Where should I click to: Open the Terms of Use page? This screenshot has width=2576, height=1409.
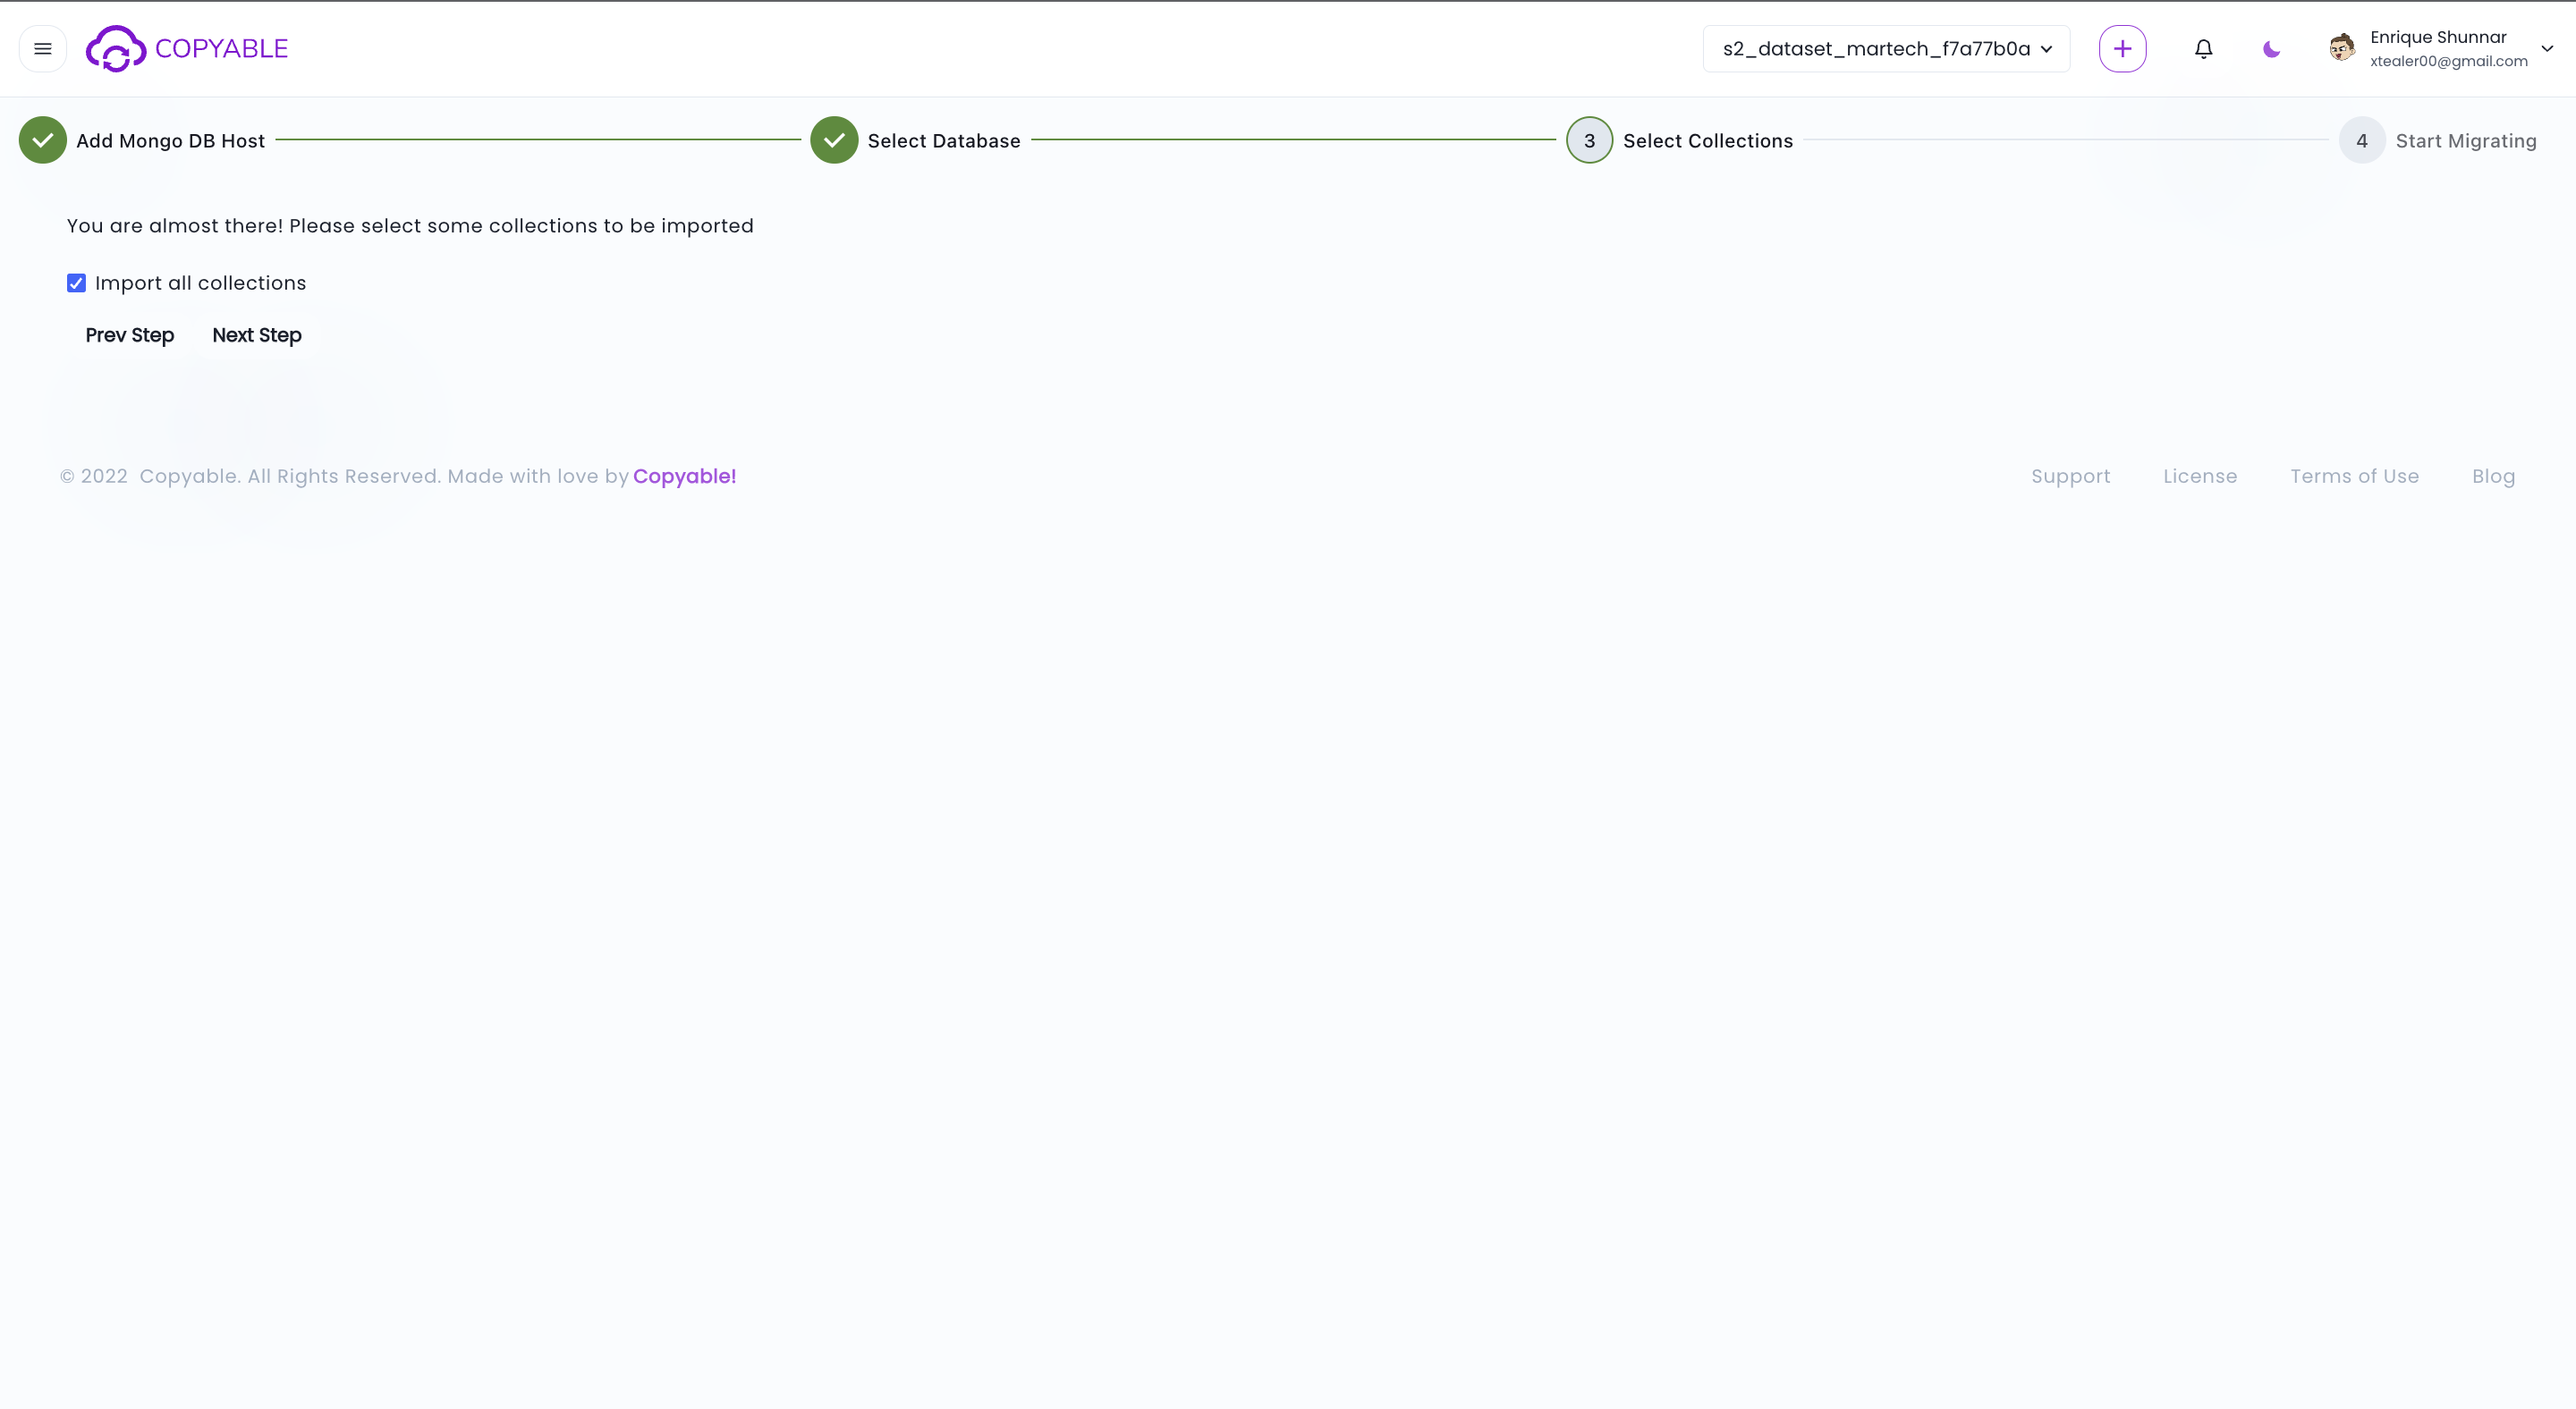(x=2355, y=476)
